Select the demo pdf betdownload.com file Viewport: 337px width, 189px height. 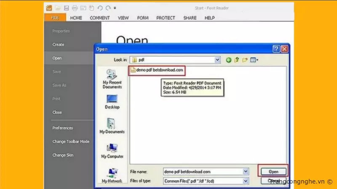click(157, 70)
